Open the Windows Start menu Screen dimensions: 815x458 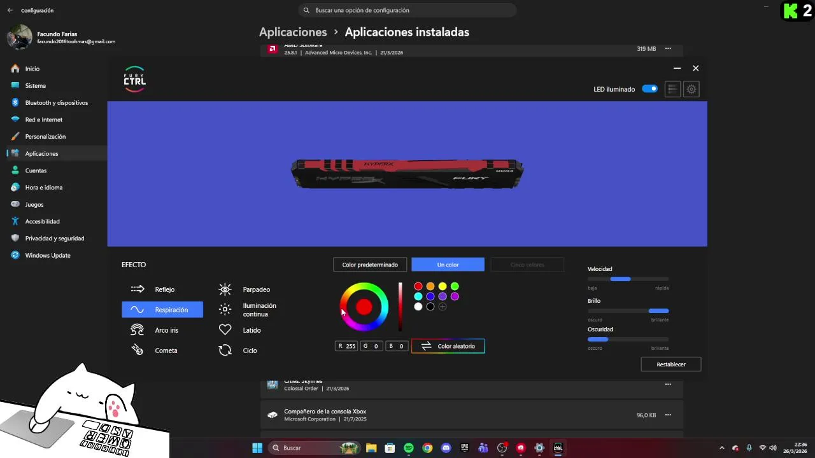point(257,448)
